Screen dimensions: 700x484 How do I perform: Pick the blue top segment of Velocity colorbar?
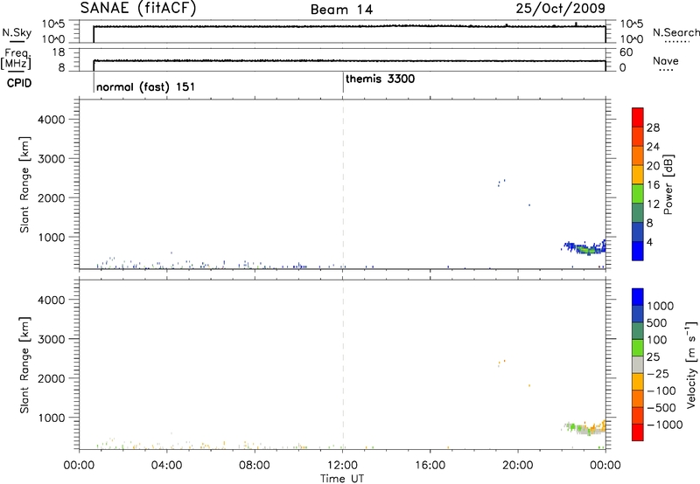coord(638,297)
